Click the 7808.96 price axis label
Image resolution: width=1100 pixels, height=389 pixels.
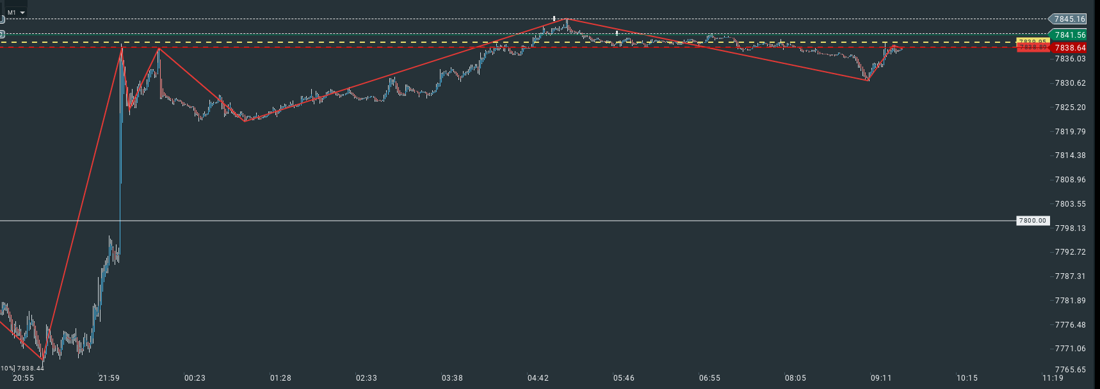pyautogui.click(x=1070, y=180)
